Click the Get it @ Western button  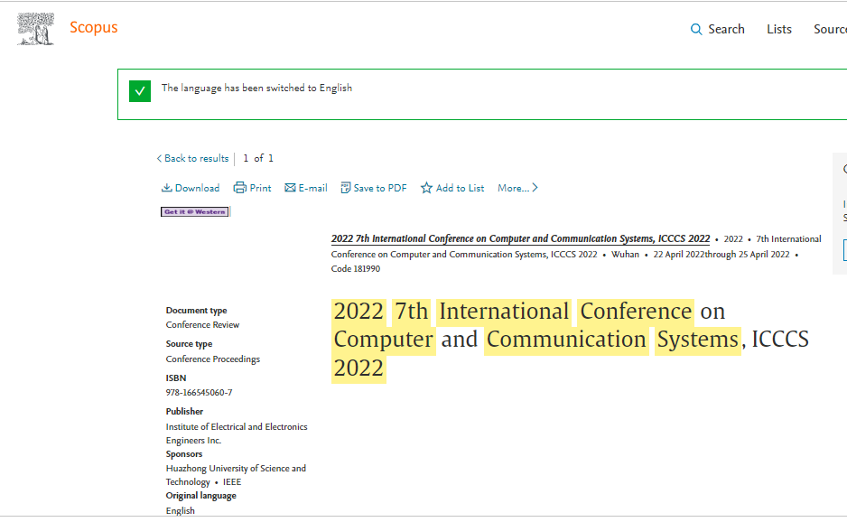tap(195, 212)
